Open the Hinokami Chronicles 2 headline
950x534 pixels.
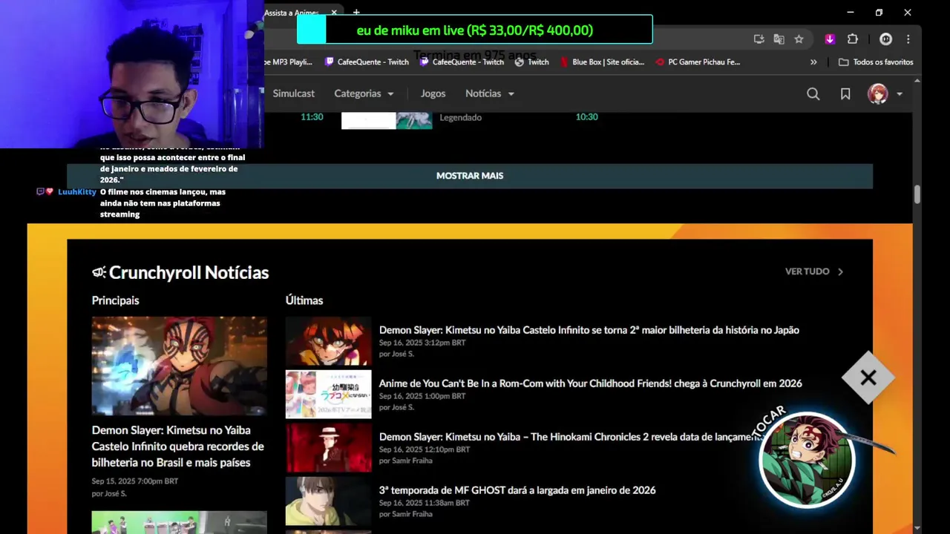point(571,437)
